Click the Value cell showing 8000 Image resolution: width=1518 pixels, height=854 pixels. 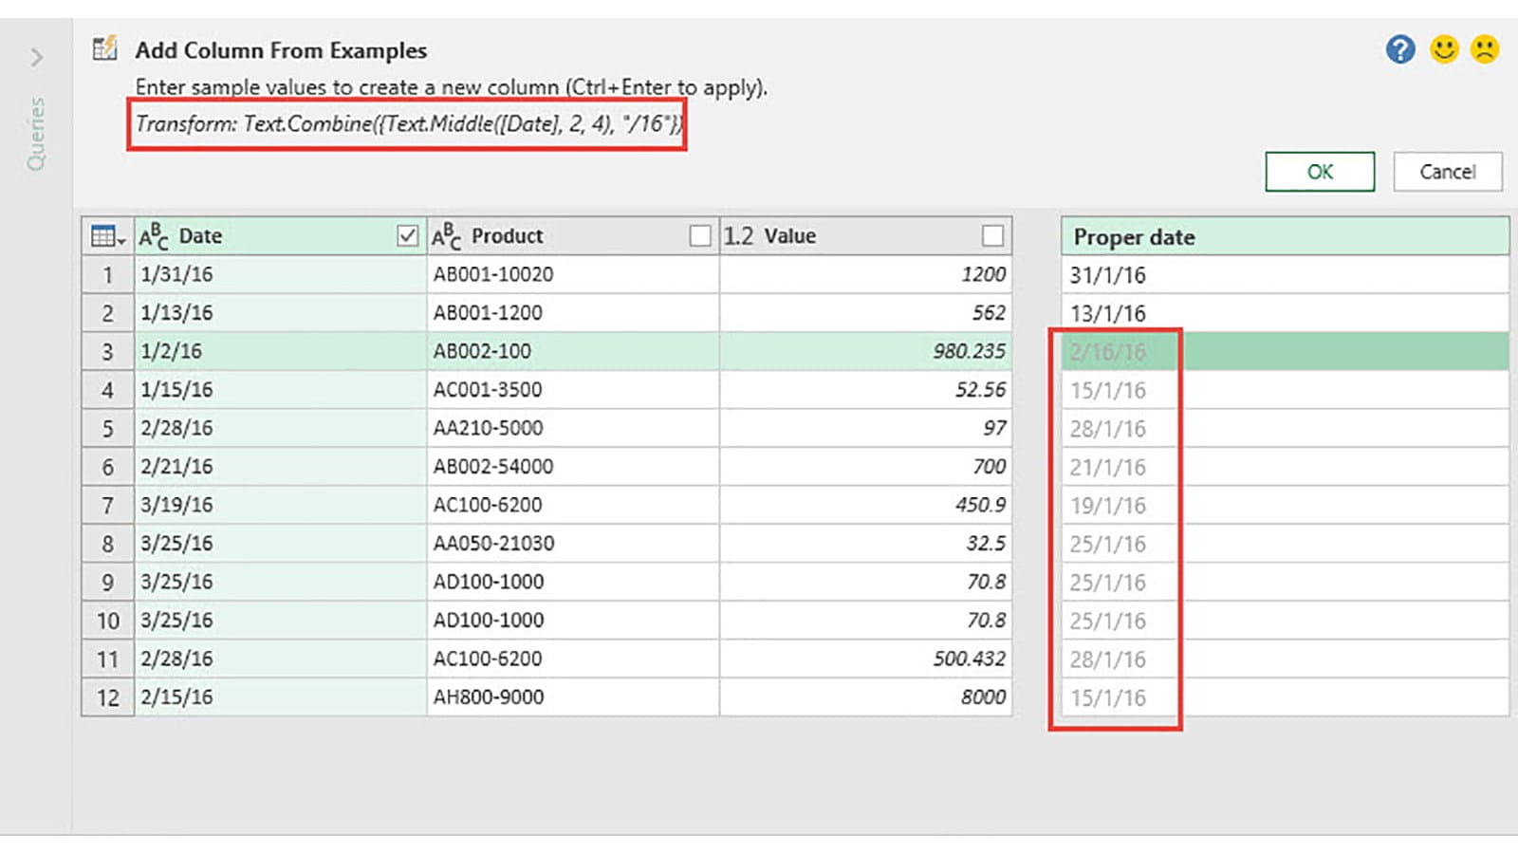pyautogui.click(x=982, y=697)
